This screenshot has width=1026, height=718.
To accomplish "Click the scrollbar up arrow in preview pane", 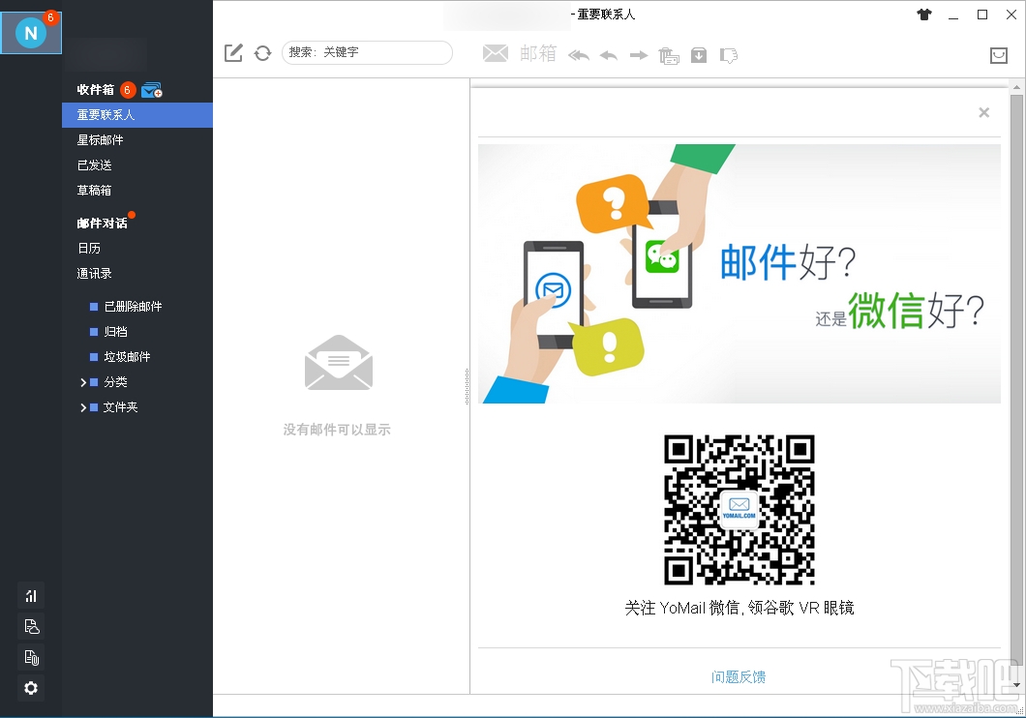I will pos(1016,87).
